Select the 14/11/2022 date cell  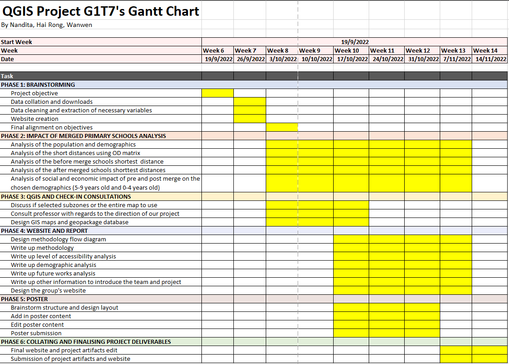(x=490, y=59)
